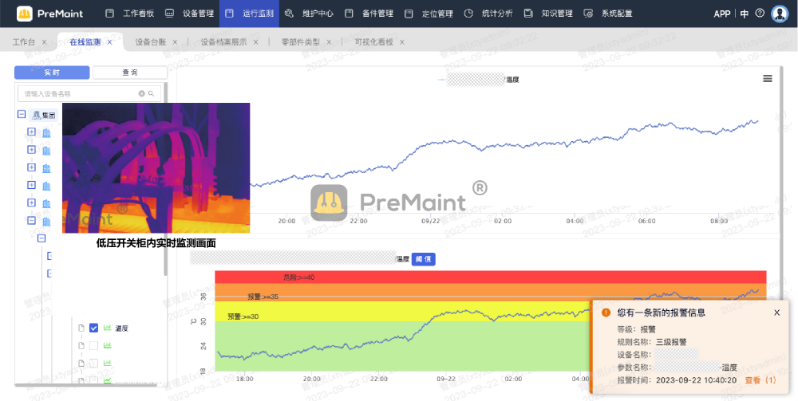798x401 pixels.
Task: Expand the first building node under 集团
Action: pos(31,132)
